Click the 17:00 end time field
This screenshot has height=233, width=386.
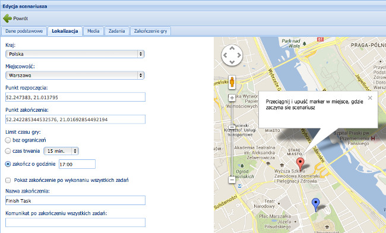(x=77, y=164)
